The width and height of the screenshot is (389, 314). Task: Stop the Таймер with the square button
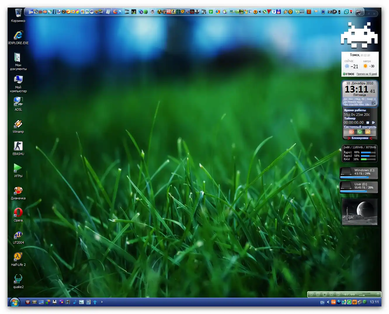pos(368,123)
